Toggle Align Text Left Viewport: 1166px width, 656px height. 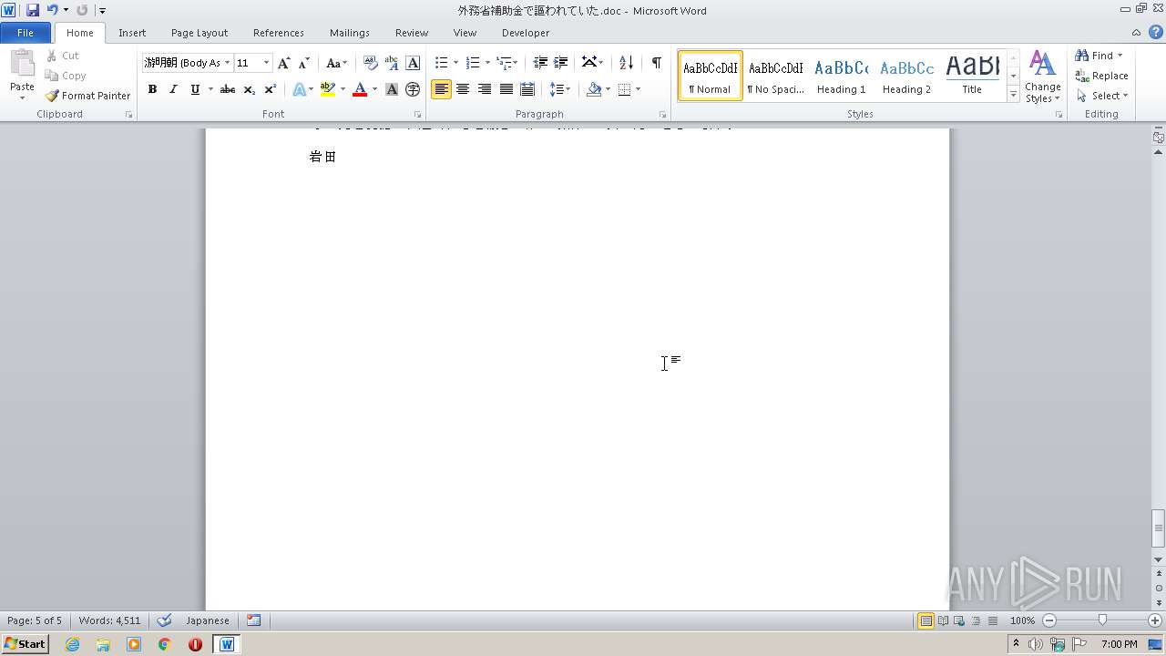[442, 89]
